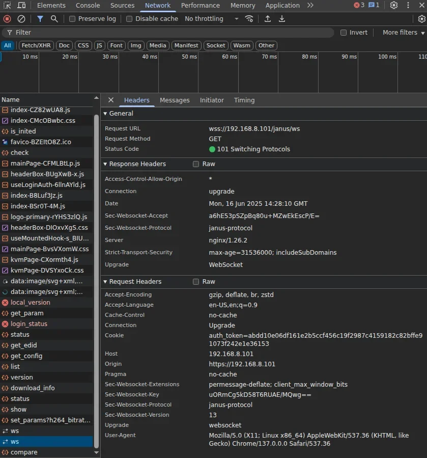This screenshot has width=427, height=458.
Task: Toggle the network filter funnel icon
Action: (40, 19)
